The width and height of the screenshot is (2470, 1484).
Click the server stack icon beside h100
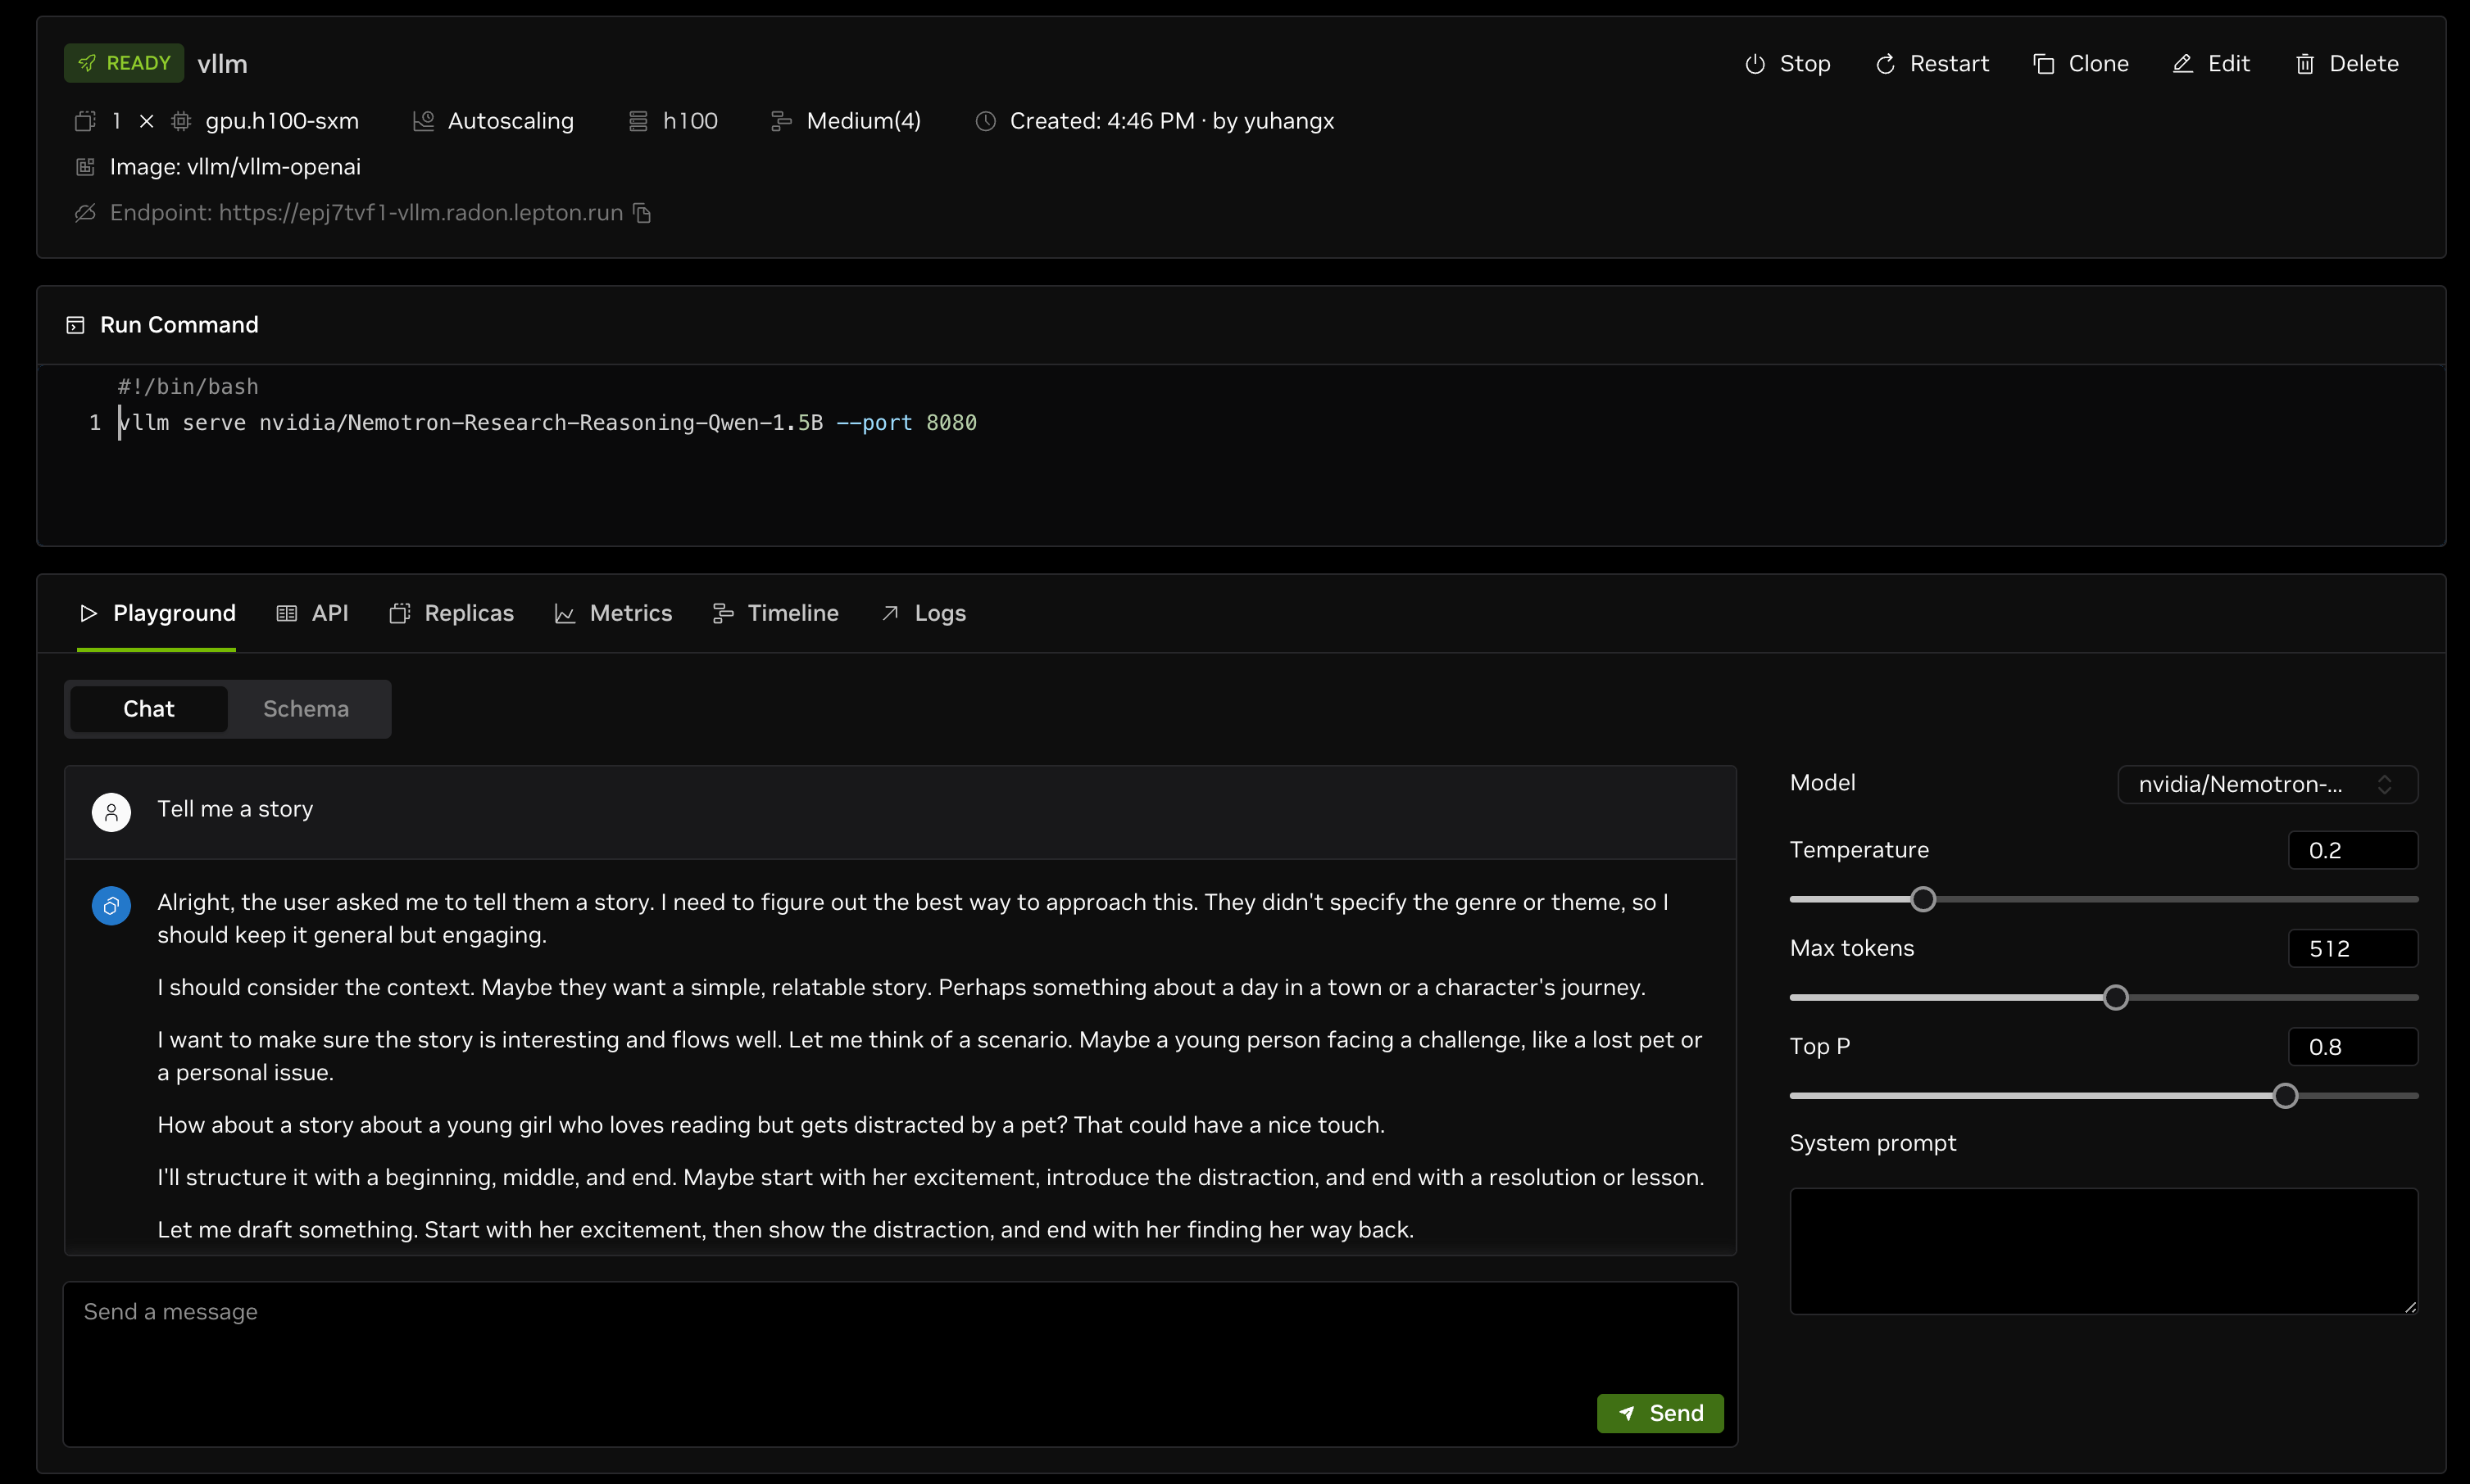(x=638, y=121)
